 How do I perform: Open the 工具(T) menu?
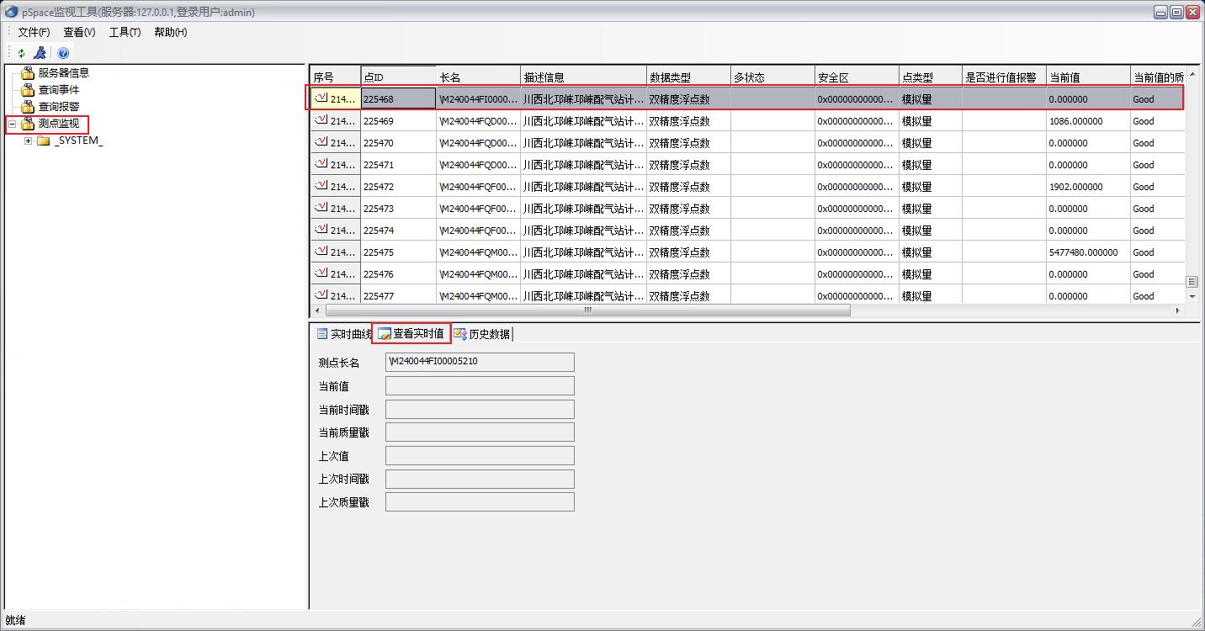(125, 32)
